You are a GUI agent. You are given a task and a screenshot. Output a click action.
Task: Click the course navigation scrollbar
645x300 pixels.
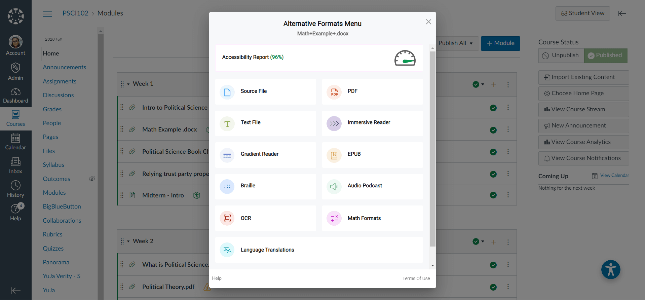coord(101,166)
